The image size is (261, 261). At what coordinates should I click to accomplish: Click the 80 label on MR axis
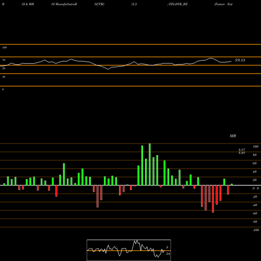[x=255, y=155]
